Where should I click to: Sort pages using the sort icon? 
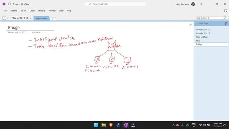click(x=226, y=23)
